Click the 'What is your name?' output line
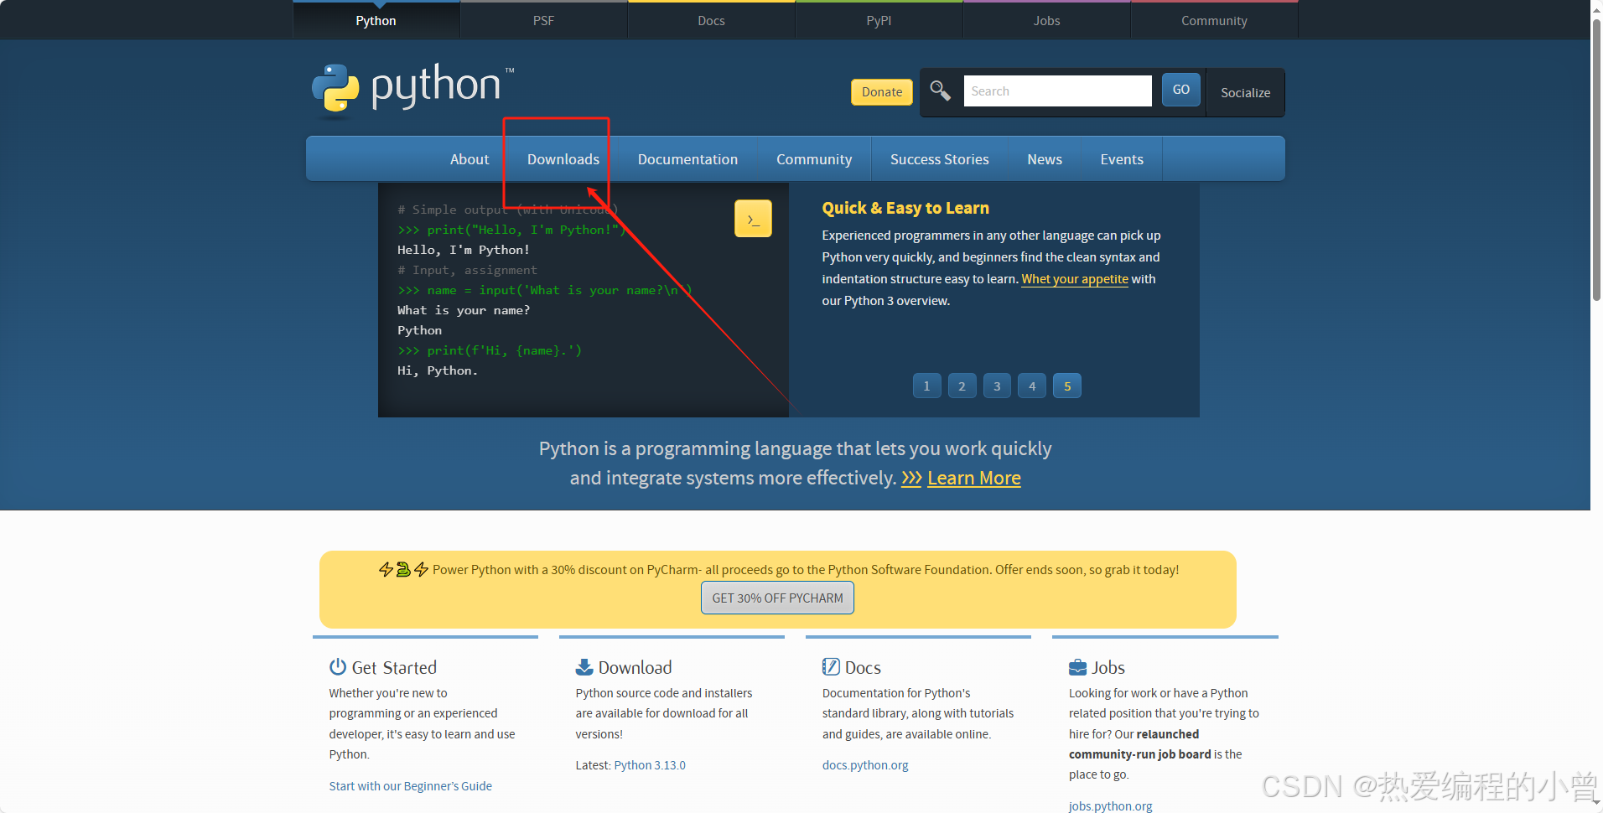The width and height of the screenshot is (1603, 813). pos(464,310)
